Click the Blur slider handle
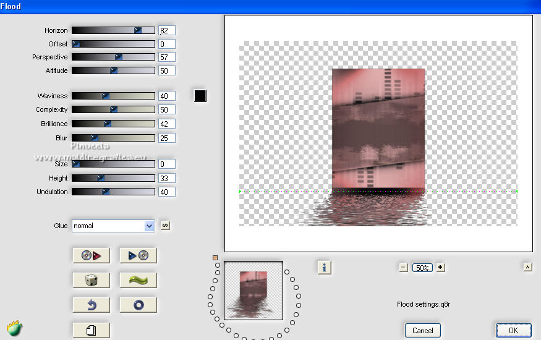 pyautogui.click(x=94, y=138)
